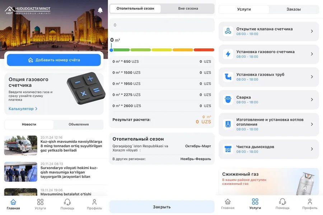Open Услуги grid icon in left screen
323x215 pixels.
40,202
